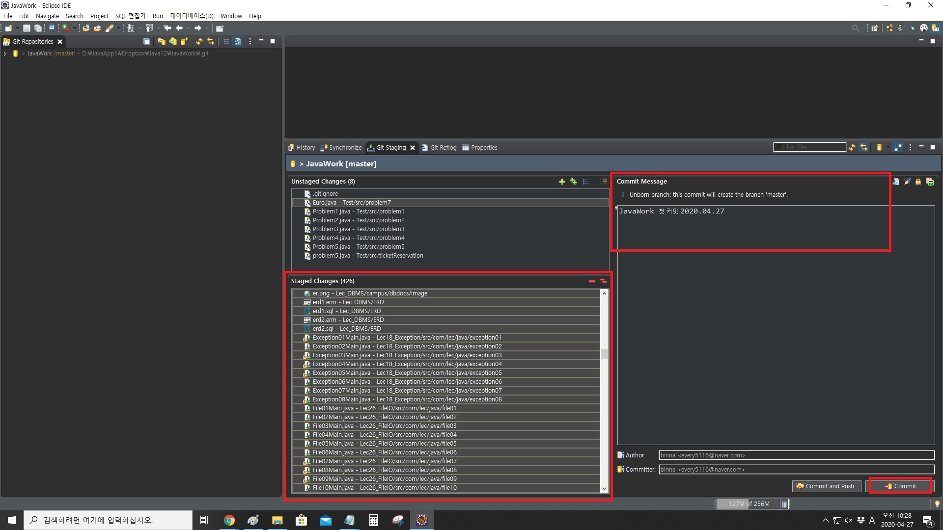The height and width of the screenshot is (530, 943).
Task: Open the Run configuration dropdown arrow
Action: pyautogui.click(x=75, y=28)
